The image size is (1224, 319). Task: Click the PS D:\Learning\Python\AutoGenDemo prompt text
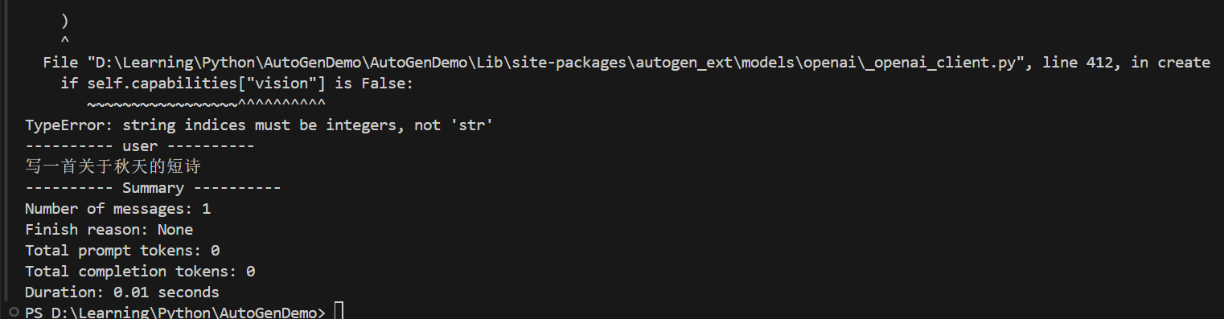175,312
